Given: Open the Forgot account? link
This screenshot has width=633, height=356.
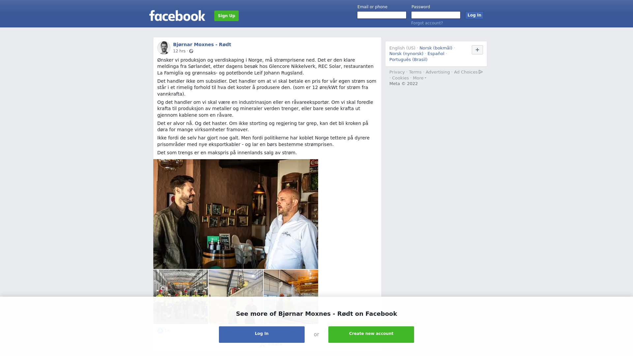Looking at the screenshot, I should (x=427, y=23).
